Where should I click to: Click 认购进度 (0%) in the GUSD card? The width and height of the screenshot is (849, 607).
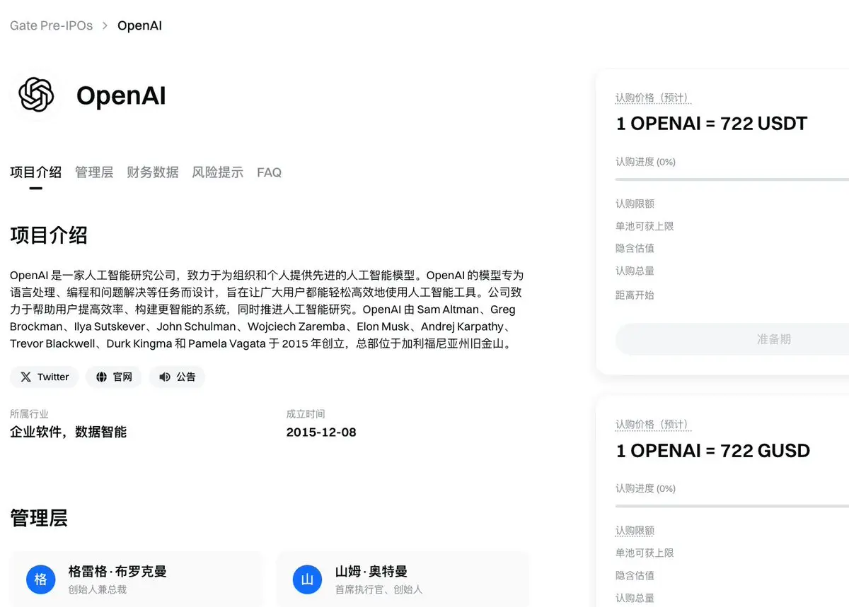[x=645, y=488]
